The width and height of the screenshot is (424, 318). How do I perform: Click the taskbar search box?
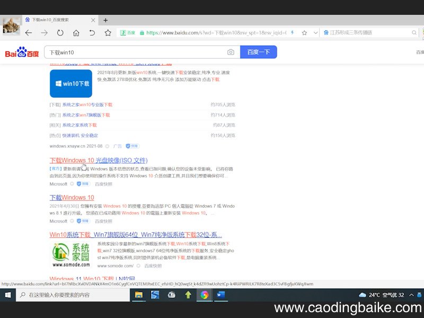click(x=73, y=295)
